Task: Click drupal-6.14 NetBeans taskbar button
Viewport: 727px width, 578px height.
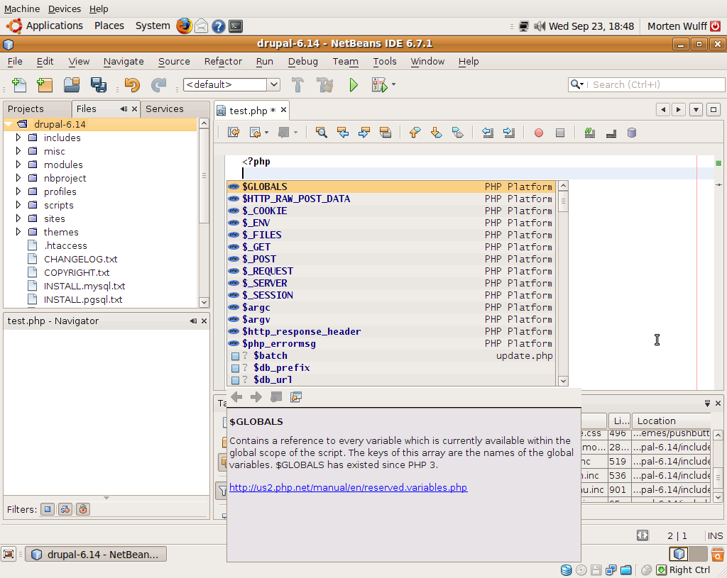Action: (96, 555)
